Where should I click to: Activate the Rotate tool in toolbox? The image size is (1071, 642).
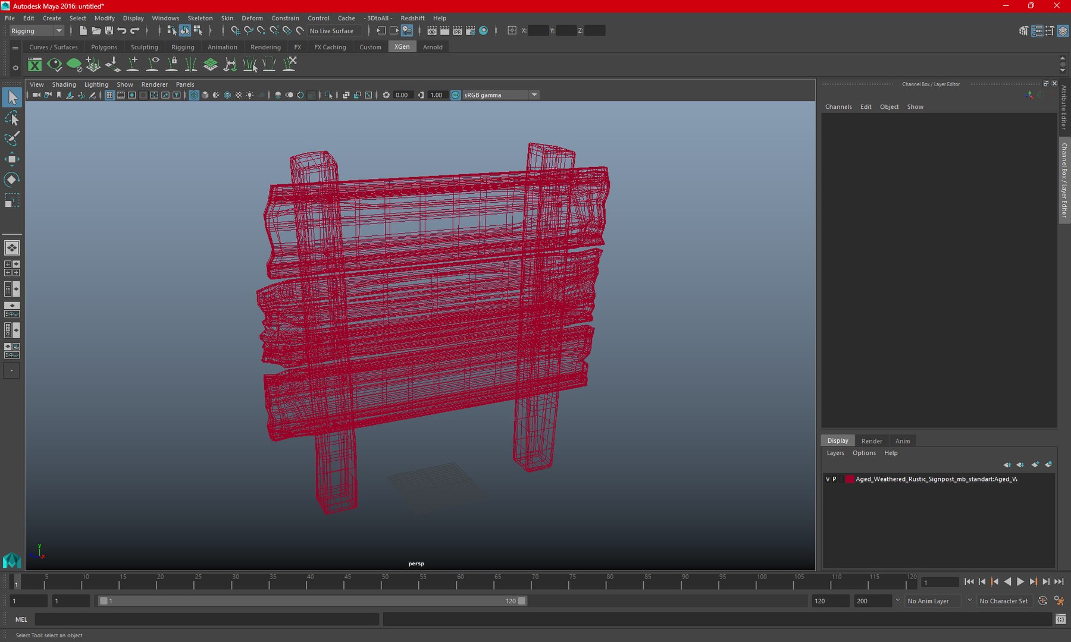[12, 180]
